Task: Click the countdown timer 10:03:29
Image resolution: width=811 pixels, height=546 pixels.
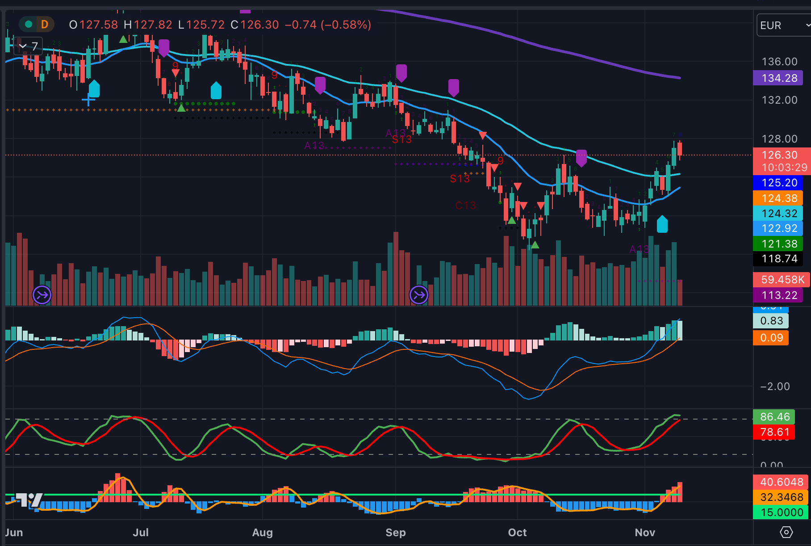Action: point(784,168)
